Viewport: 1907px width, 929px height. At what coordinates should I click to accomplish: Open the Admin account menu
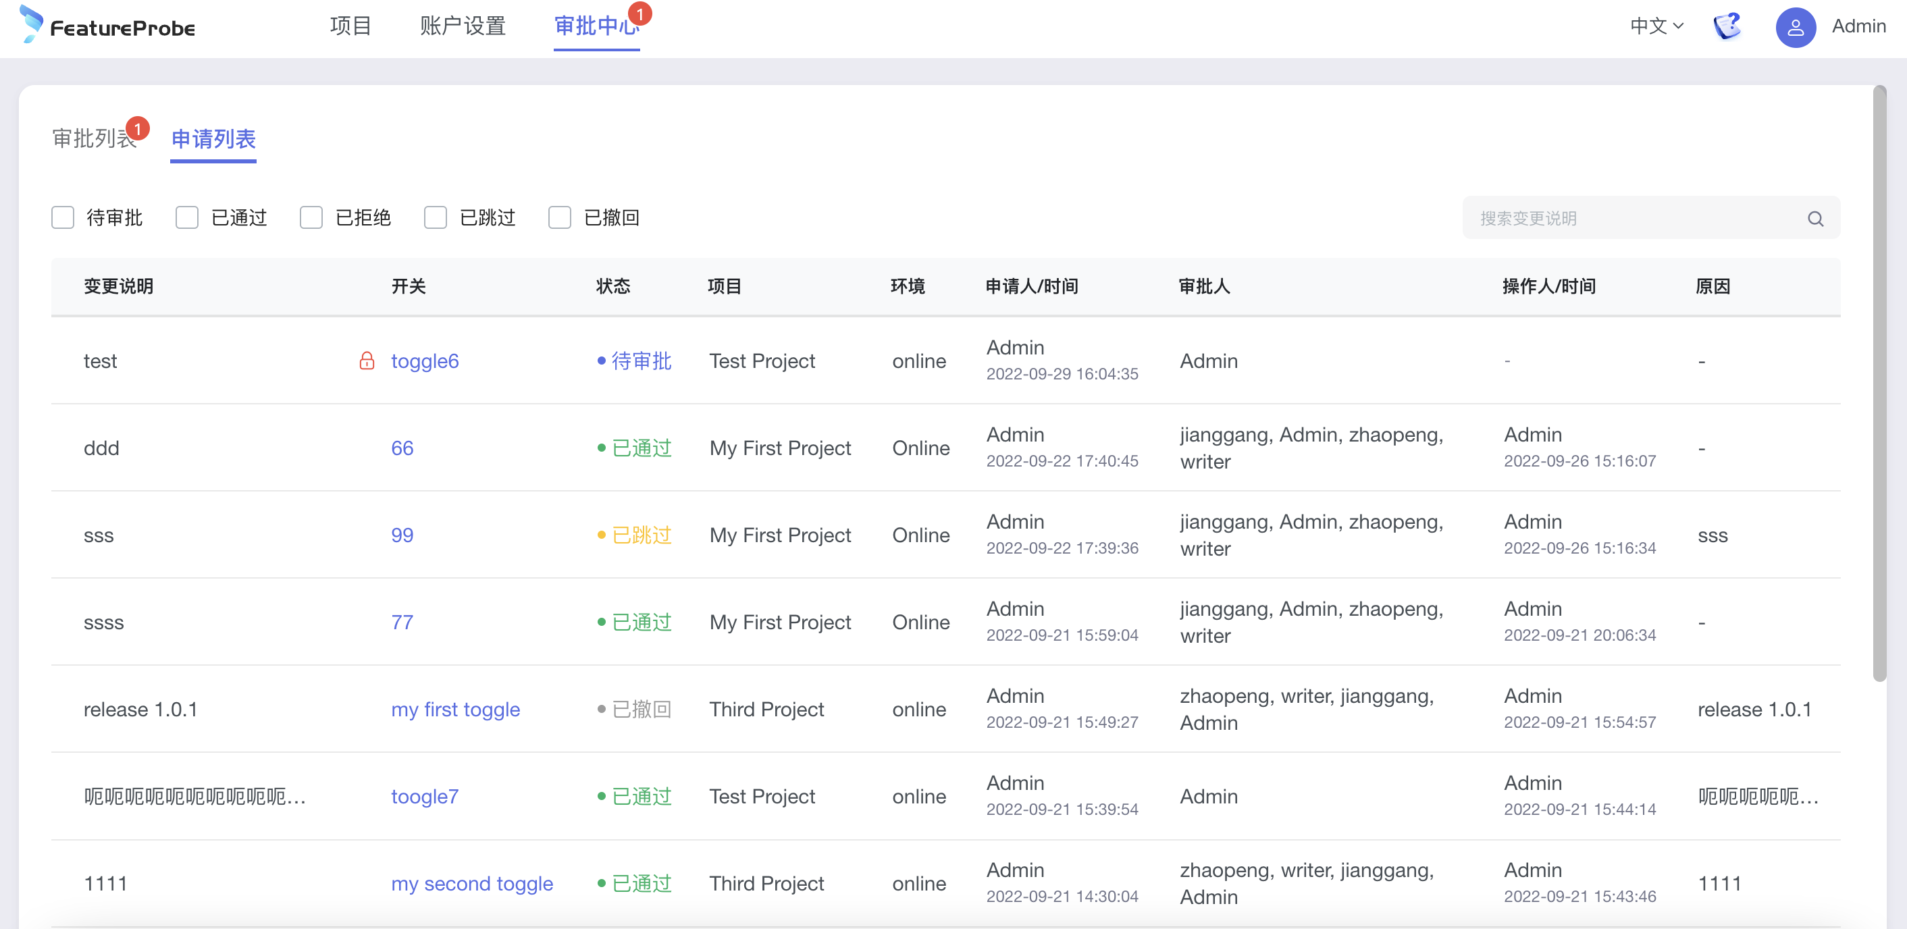(x=1858, y=26)
